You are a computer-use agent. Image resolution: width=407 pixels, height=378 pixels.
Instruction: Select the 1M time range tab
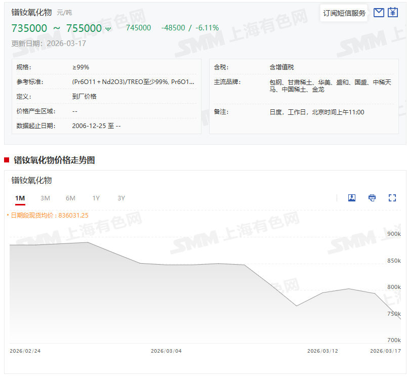(20, 198)
